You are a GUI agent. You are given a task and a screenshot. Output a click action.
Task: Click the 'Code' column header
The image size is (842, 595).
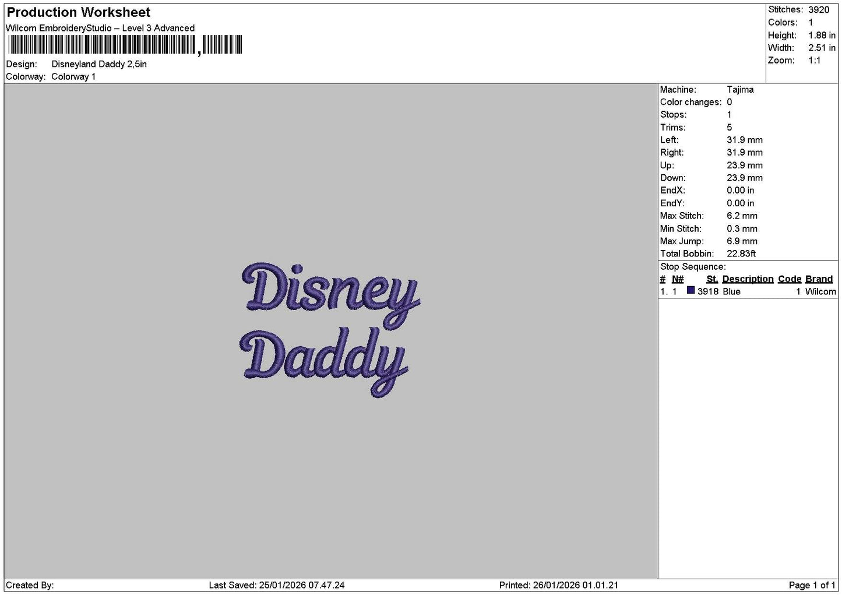click(x=790, y=279)
